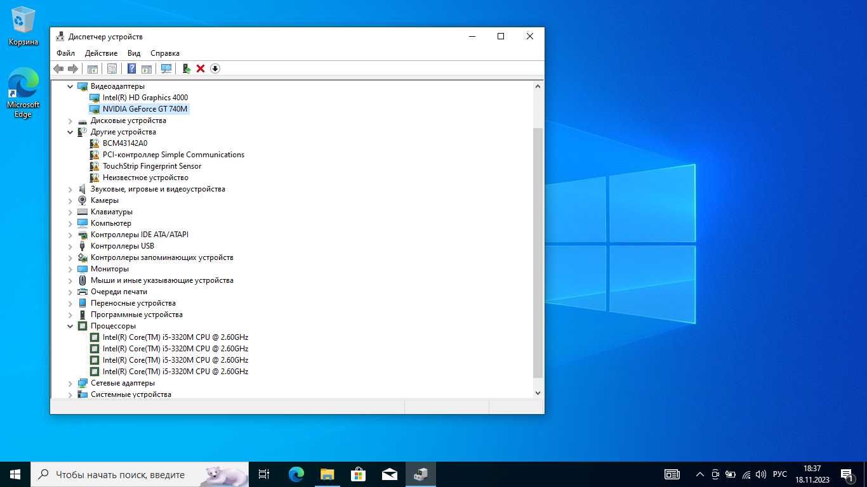Launch File Explorer from the taskbar
Screen dimensions: 867x487
327,474
